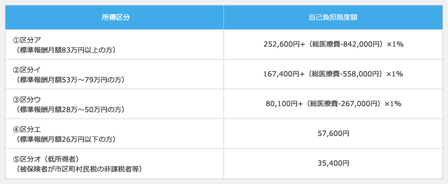Viewport: 448px width, 184px height.
Task: Click the 167,400円 formula cell
Action: (x=334, y=74)
